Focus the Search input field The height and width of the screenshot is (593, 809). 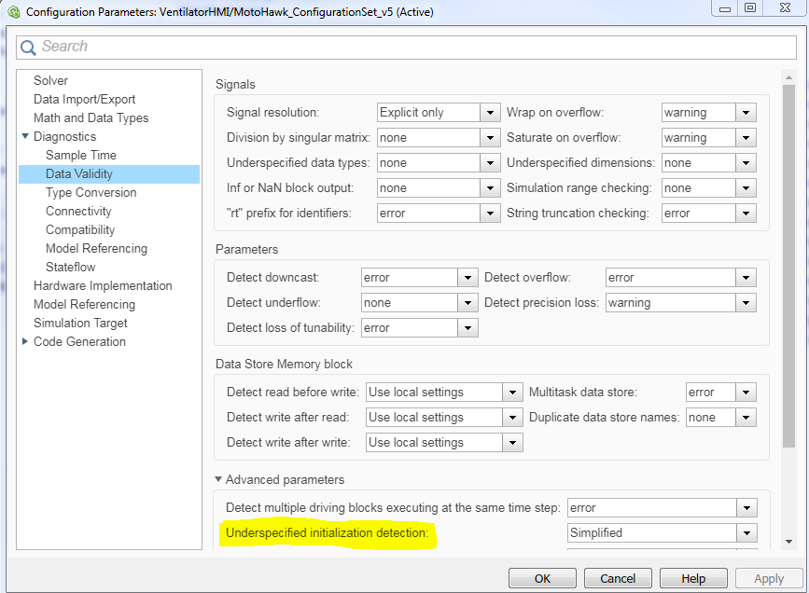406,47
